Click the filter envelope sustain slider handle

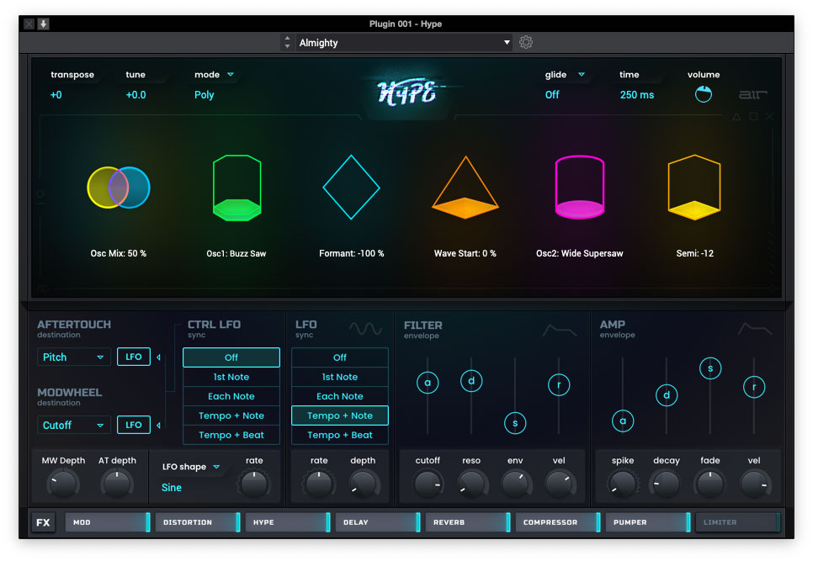515,423
